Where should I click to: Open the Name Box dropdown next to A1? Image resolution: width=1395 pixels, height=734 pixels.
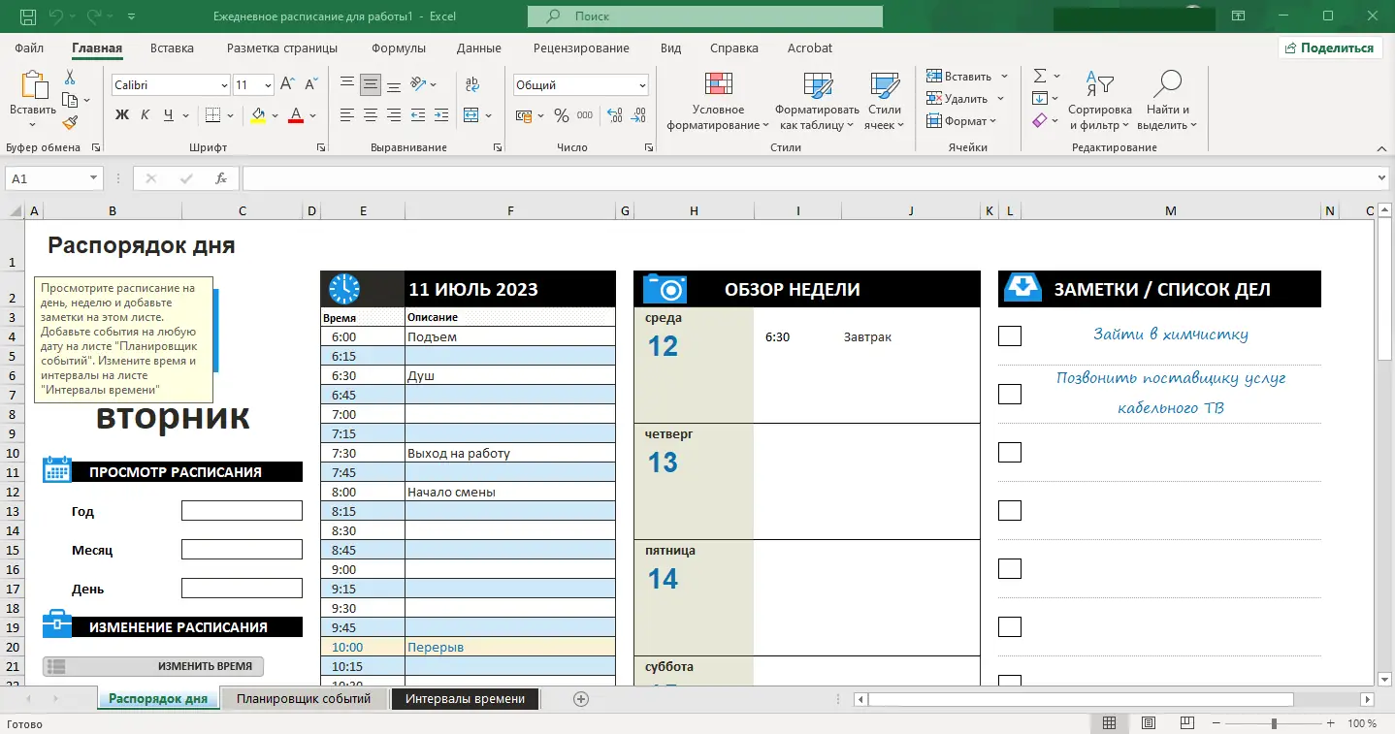click(x=94, y=178)
